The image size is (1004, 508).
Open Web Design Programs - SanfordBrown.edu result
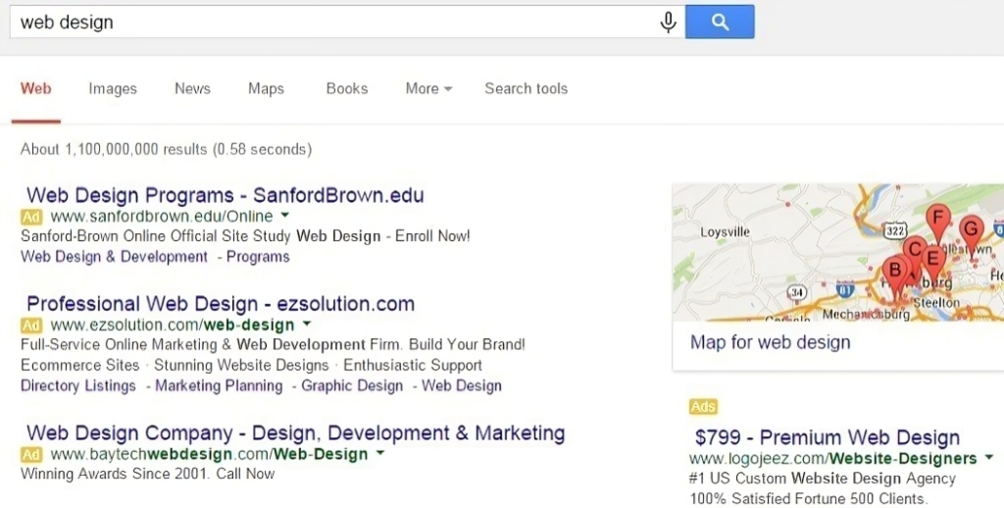[x=225, y=194]
